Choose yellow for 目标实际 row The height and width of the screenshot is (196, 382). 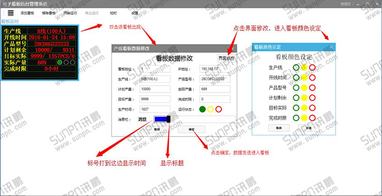[x=304, y=108]
